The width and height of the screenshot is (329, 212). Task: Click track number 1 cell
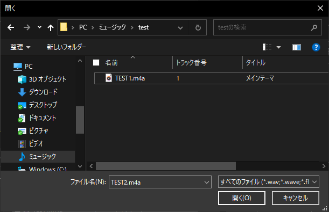point(178,78)
